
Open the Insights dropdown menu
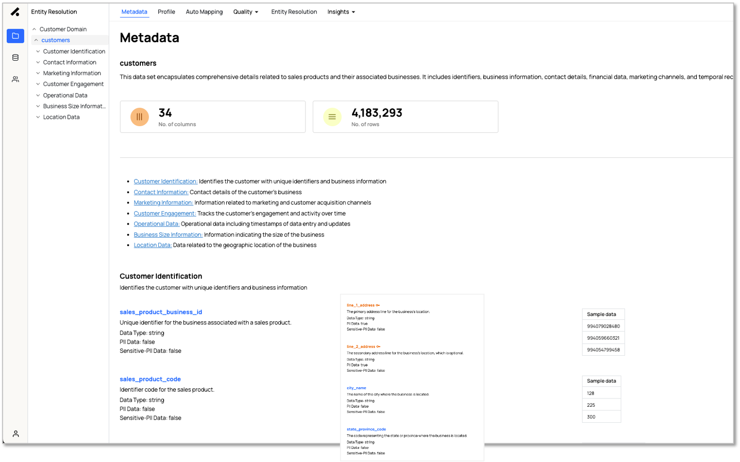click(341, 12)
